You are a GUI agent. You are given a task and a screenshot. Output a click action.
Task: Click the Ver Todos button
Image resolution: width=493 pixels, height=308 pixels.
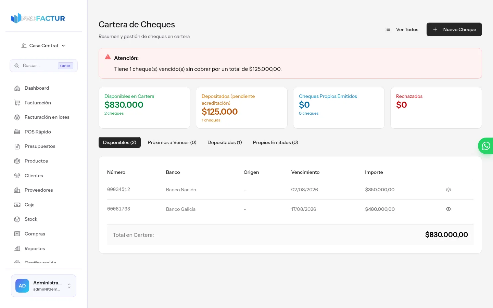tap(402, 29)
